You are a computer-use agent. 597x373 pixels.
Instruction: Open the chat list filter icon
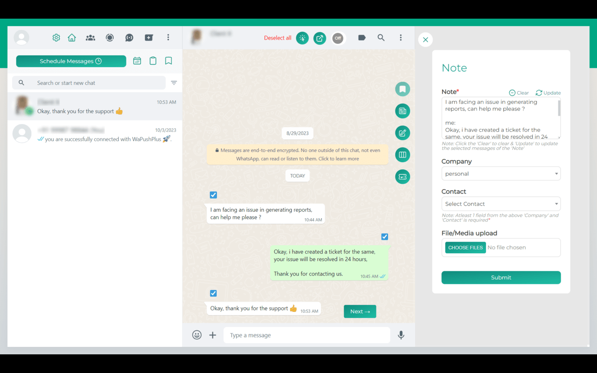(x=174, y=83)
